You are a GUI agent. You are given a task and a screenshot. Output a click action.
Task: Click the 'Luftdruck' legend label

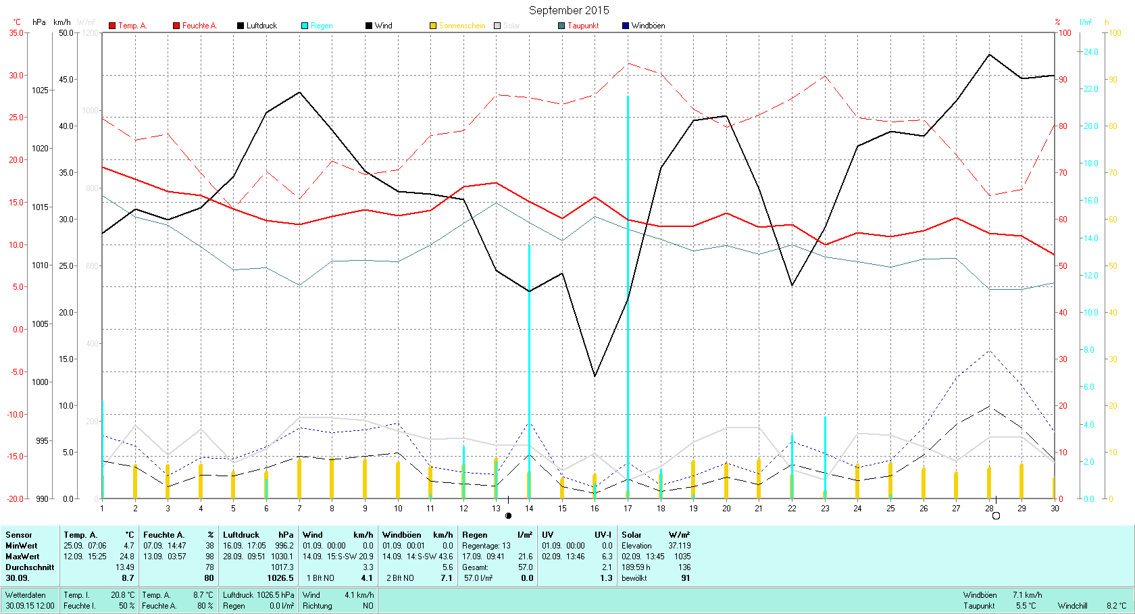point(261,26)
